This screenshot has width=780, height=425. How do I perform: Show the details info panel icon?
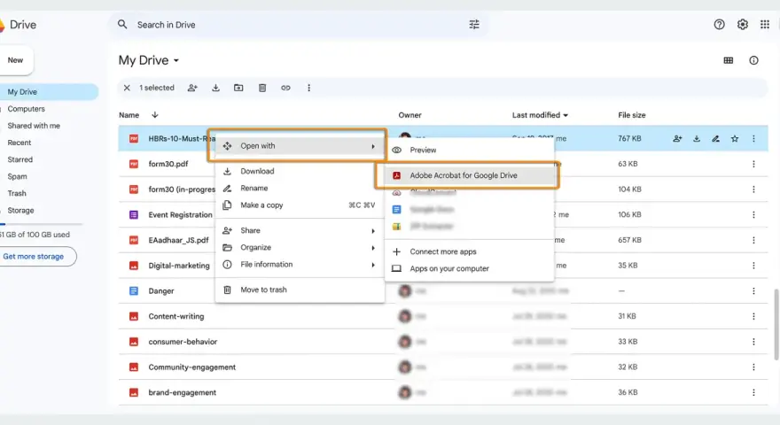753,60
